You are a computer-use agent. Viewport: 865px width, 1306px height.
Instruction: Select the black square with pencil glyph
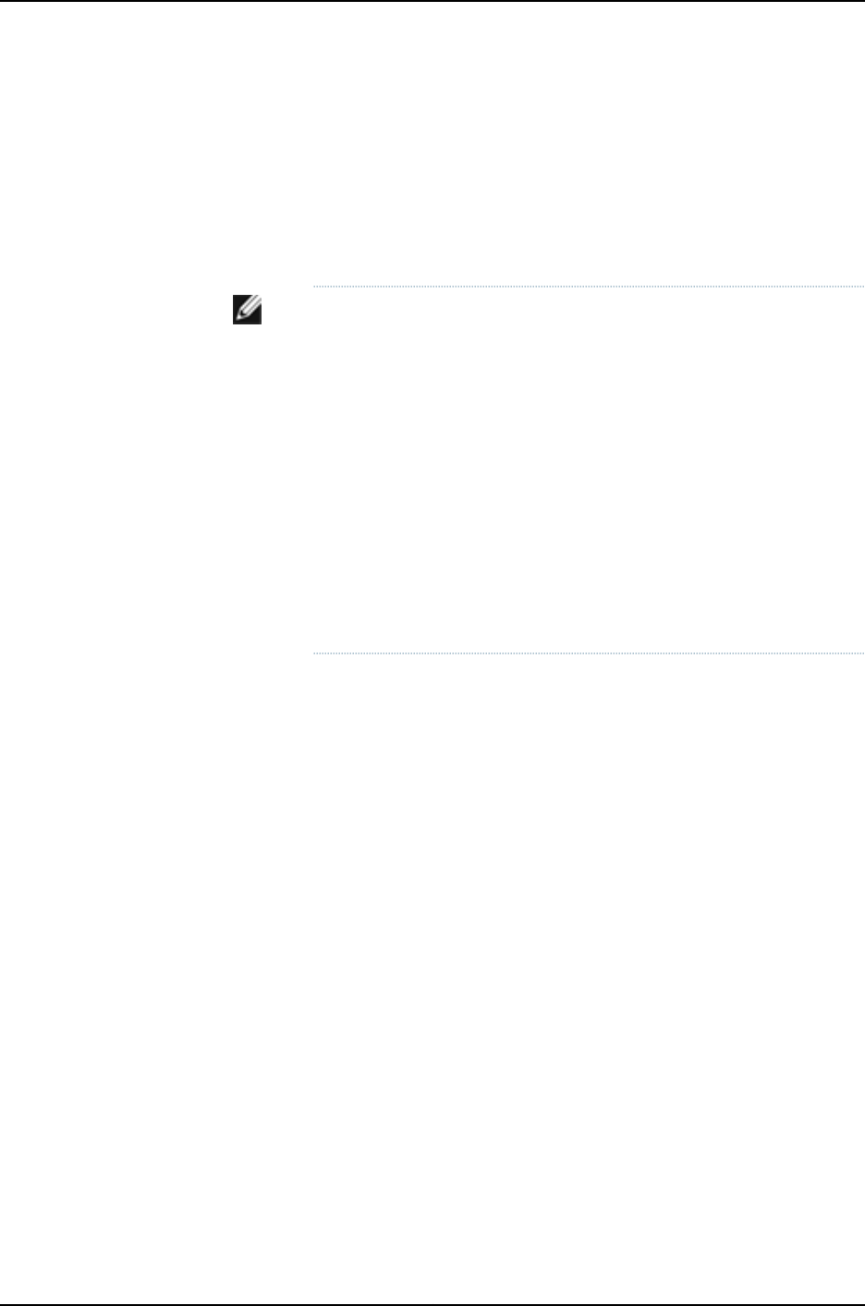click(248, 309)
